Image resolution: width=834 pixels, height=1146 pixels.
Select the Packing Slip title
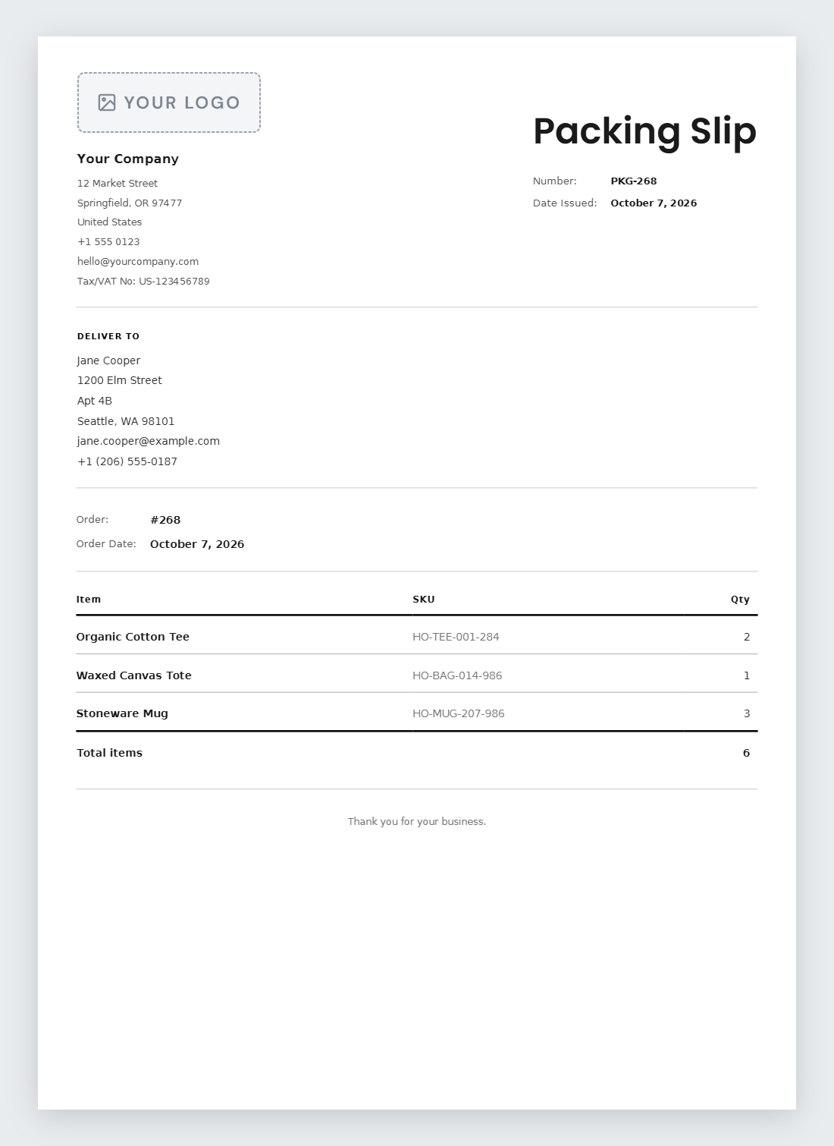tap(644, 131)
